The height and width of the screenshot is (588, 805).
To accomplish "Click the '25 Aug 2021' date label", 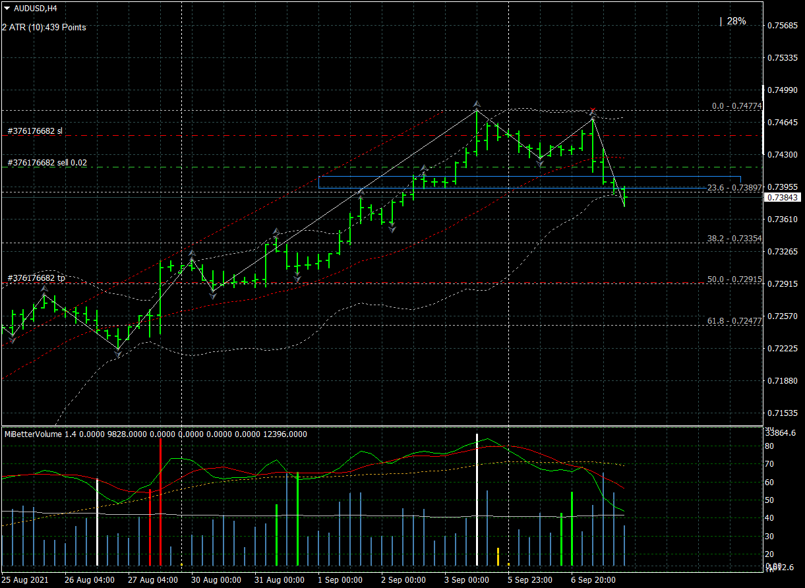I will [24, 580].
